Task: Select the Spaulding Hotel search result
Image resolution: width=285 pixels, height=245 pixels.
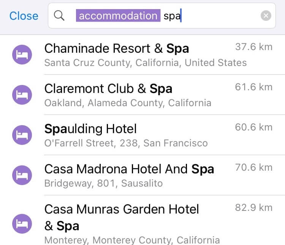Action: pos(90,129)
